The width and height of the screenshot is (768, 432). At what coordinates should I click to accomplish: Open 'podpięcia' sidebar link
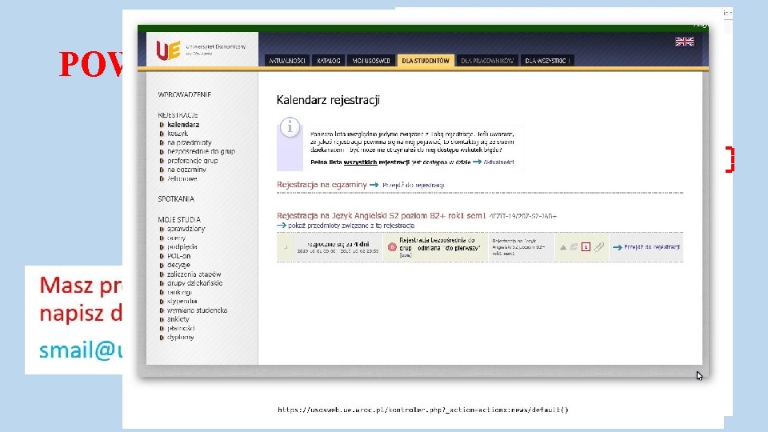182,247
